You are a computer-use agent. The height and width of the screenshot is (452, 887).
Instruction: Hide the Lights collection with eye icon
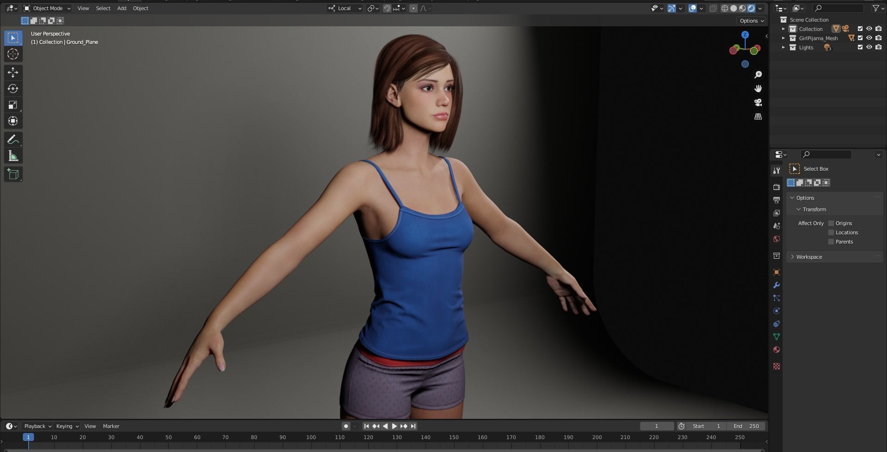pyautogui.click(x=869, y=47)
